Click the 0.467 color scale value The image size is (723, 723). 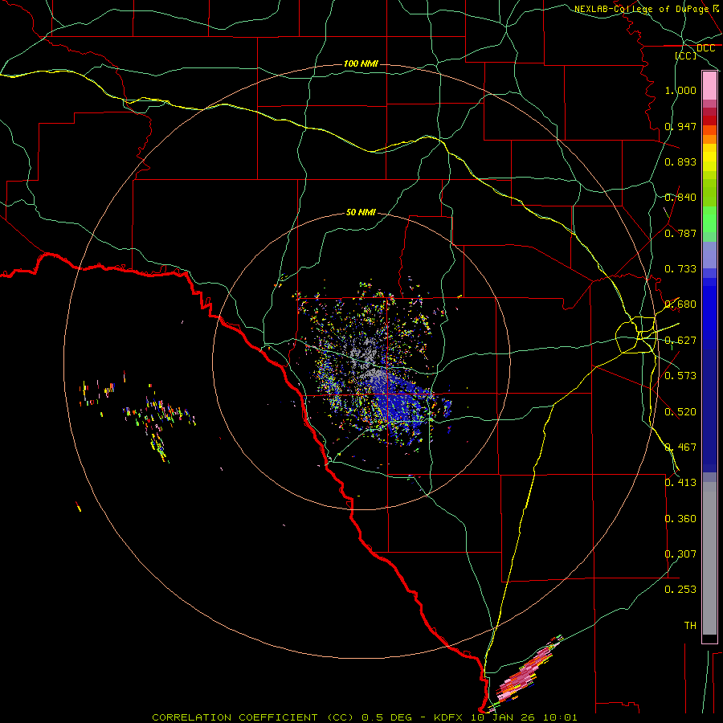pyautogui.click(x=680, y=447)
